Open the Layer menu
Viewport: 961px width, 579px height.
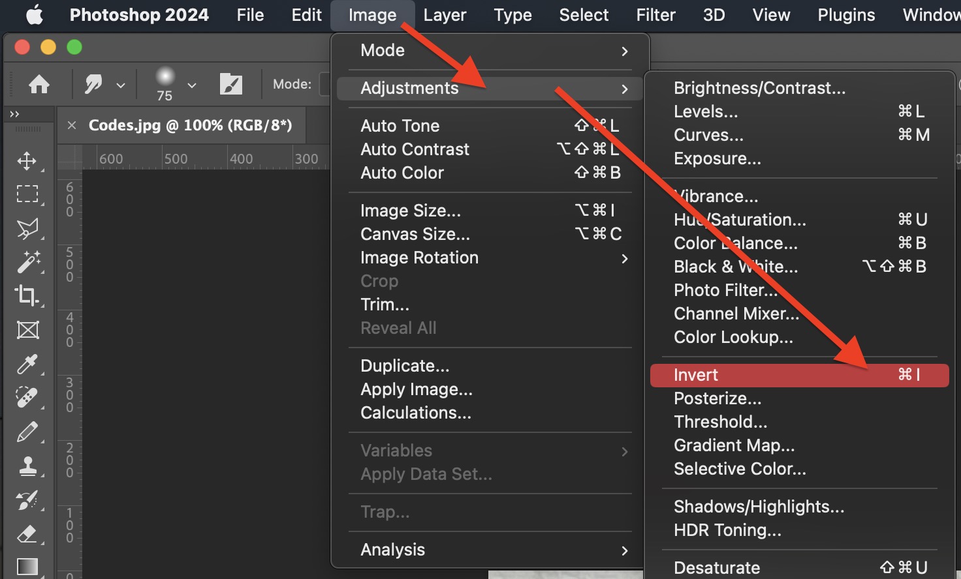(x=445, y=15)
